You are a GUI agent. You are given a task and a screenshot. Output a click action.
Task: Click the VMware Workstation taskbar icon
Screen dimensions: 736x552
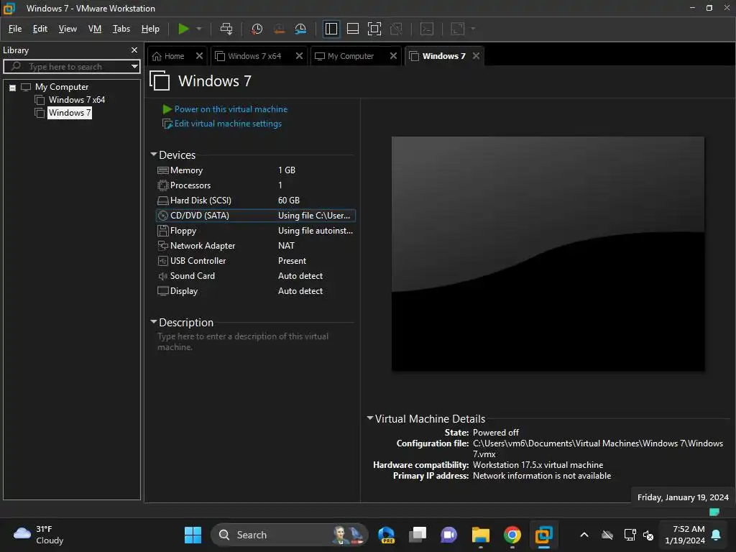click(543, 535)
